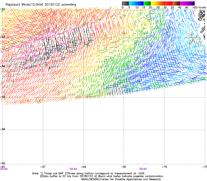Screen dimensions: 207x181
Task: Click the blue 10-15 knots legend swatch
Action: [140, 3]
